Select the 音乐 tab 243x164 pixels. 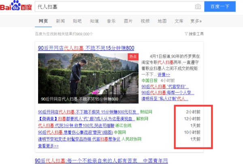(x=111, y=21)
